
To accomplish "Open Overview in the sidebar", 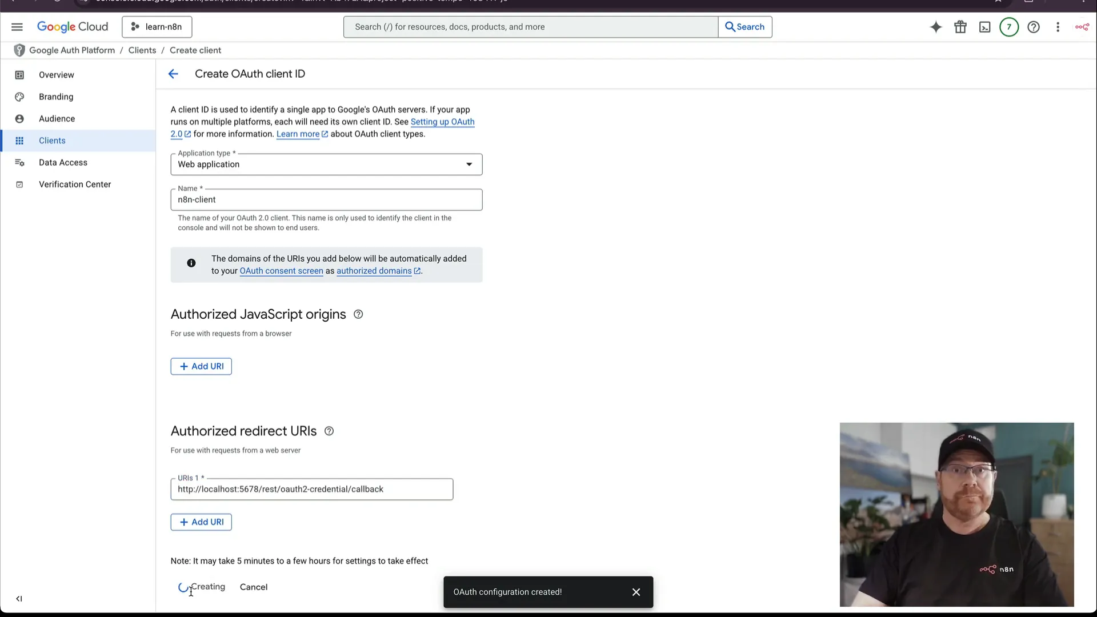I will tap(78, 75).
